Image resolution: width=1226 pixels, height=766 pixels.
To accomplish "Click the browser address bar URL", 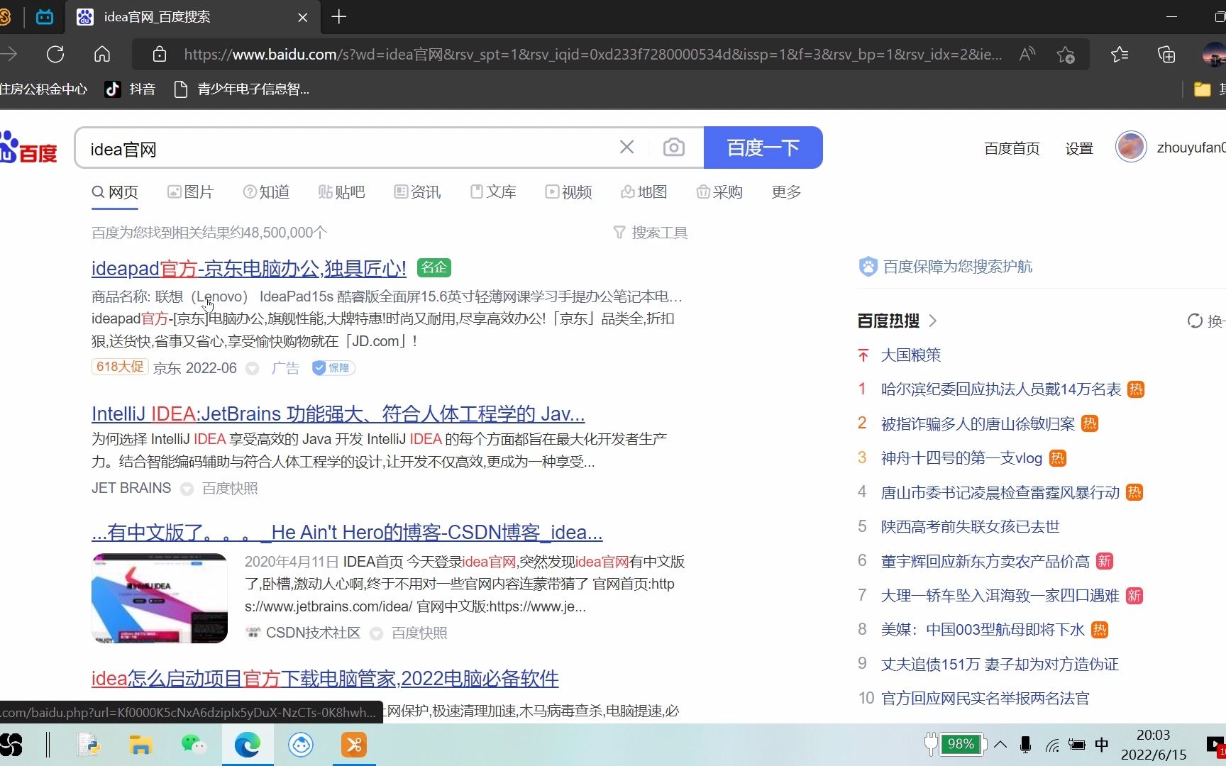I will click(x=592, y=55).
